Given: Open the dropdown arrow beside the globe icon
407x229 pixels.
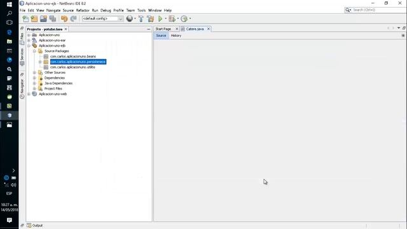Looking at the screenshot, I should [x=135, y=18].
